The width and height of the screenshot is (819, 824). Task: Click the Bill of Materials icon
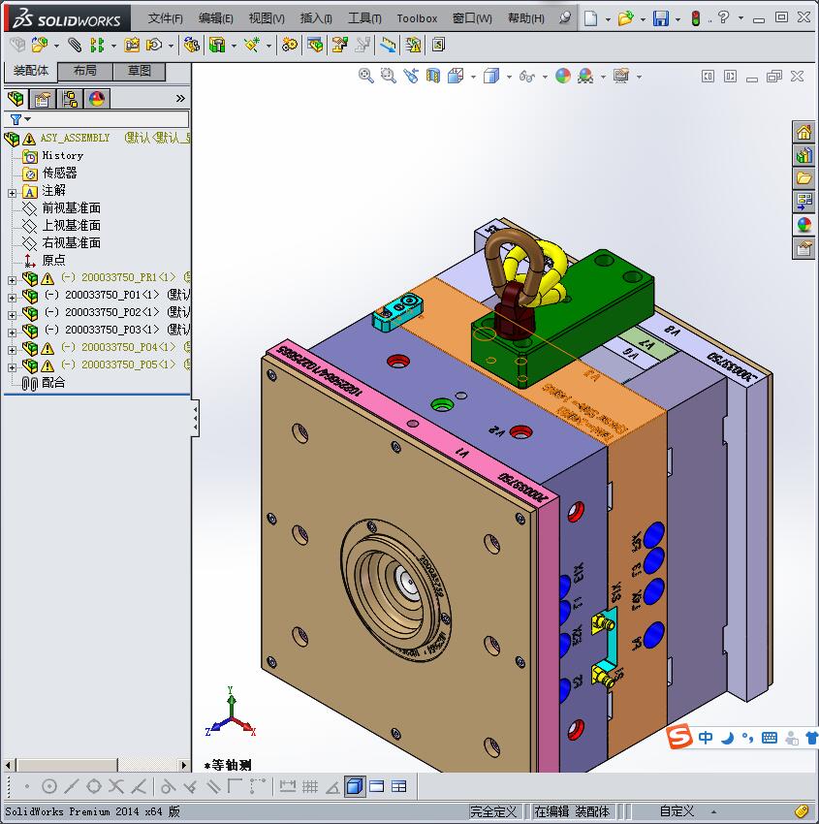(315, 46)
